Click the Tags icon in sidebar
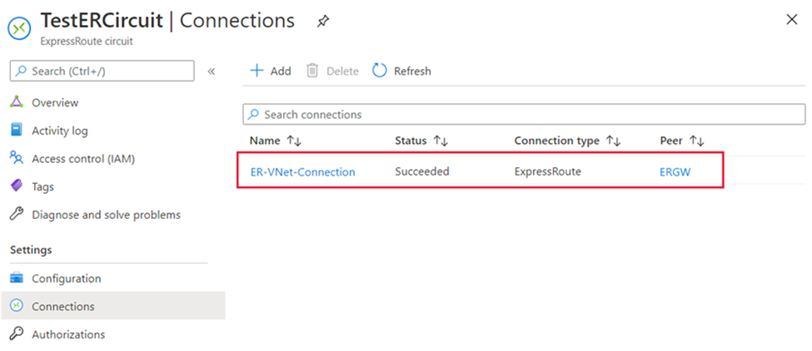The height and width of the screenshot is (351, 812). coord(16,186)
